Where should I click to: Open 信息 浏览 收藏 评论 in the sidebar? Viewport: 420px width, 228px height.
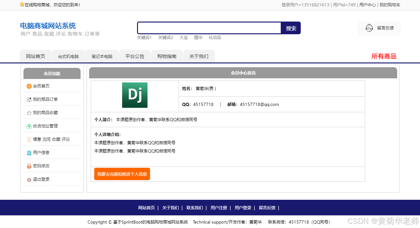point(51,140)
